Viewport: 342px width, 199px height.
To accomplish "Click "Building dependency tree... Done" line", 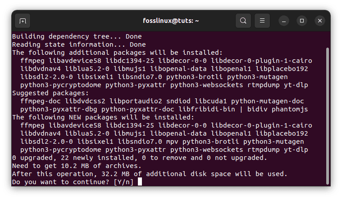I will coord(77,36).
